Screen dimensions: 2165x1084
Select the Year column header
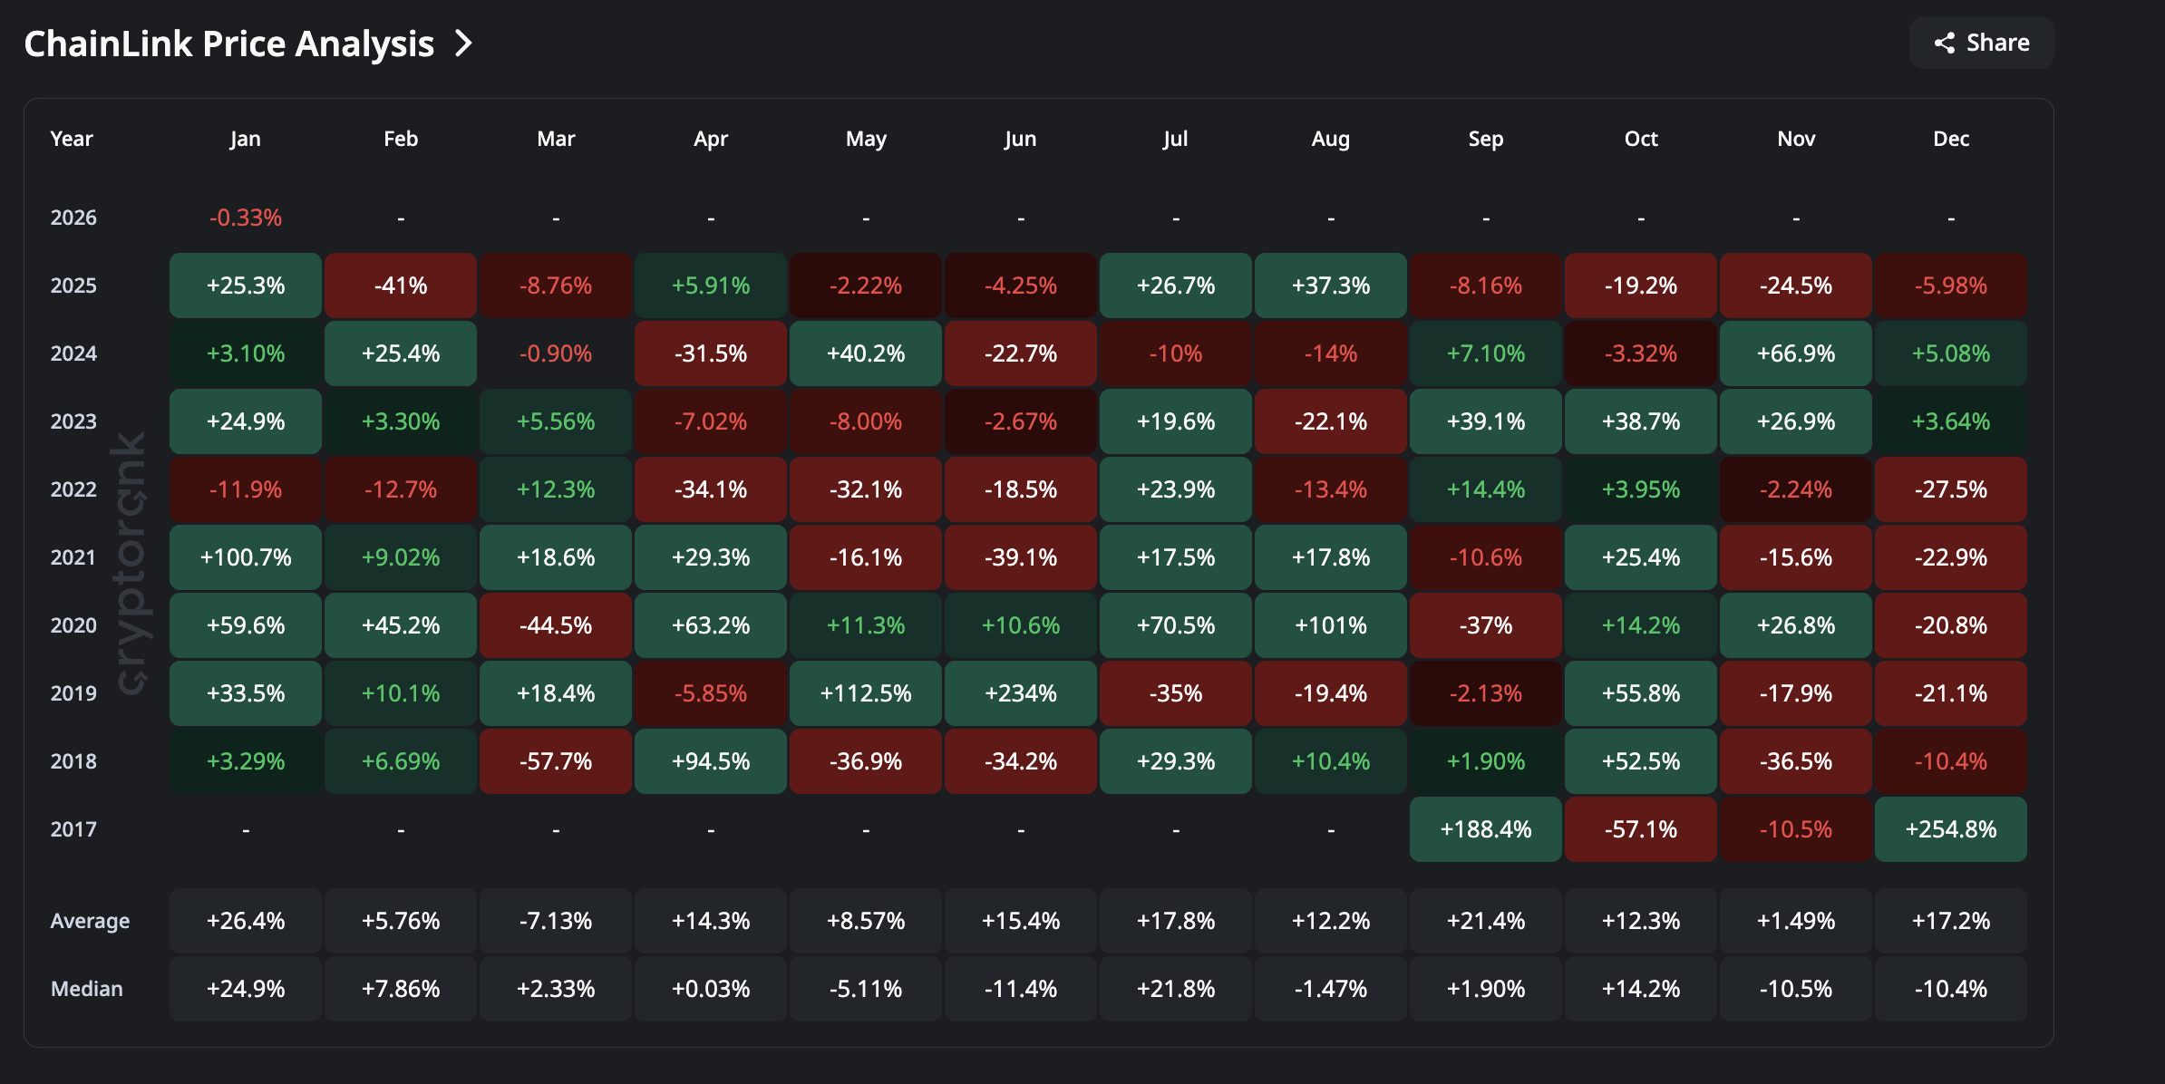(x=72, y=138)
